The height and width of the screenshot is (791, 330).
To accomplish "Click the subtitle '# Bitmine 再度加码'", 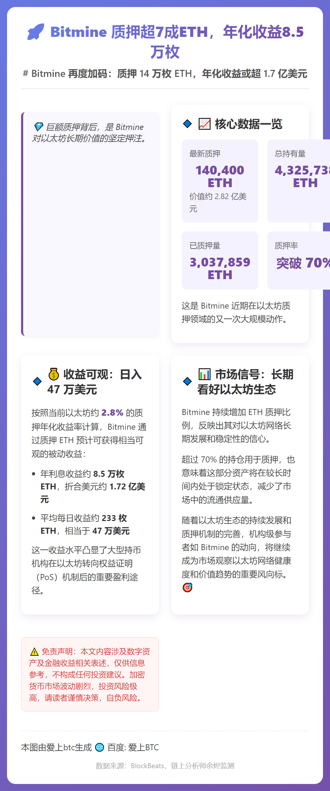I will (x=165, y=73).
